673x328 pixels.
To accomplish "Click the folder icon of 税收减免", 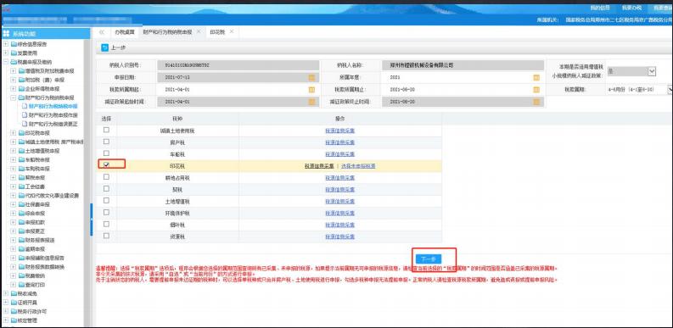I will 14,294.
